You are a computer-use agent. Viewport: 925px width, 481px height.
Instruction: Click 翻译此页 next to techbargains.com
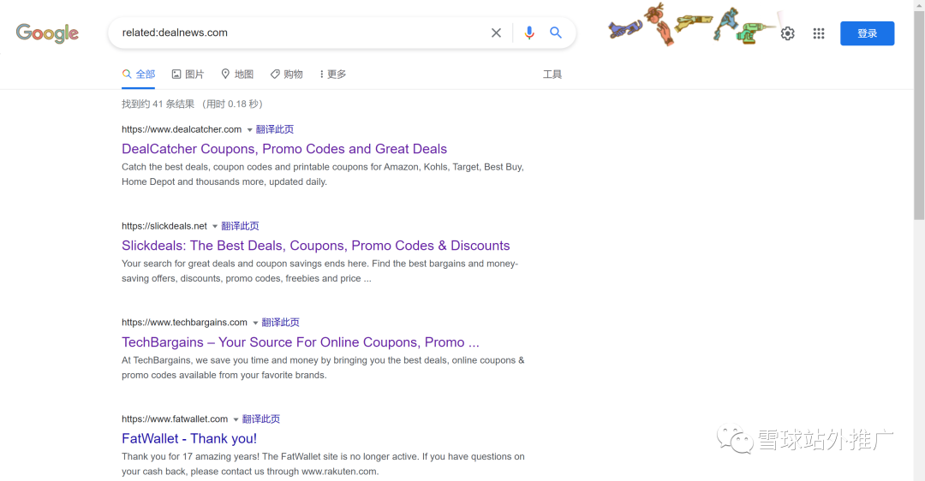(281, 323)
